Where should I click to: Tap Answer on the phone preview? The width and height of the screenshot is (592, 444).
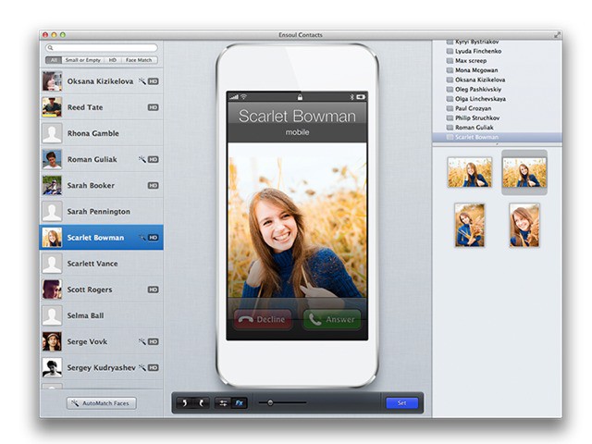point(332,319)
